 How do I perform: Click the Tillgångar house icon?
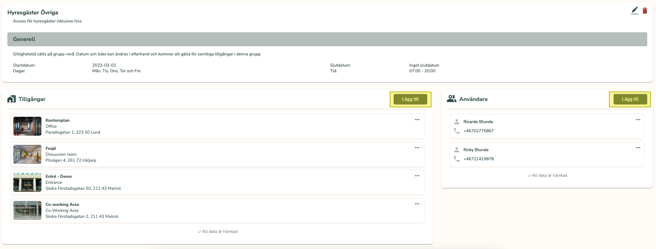(12, 99)
